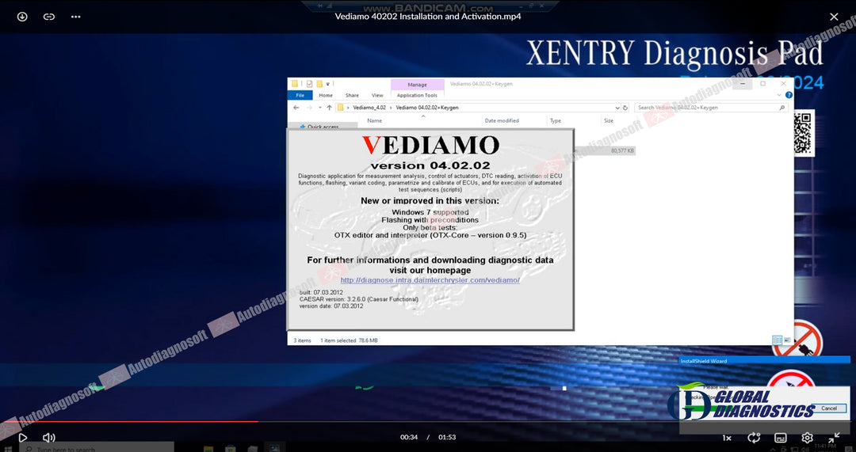Exit fullscreen with the shrink arrows icon
The image size is (856, 452).
point(834,437)
